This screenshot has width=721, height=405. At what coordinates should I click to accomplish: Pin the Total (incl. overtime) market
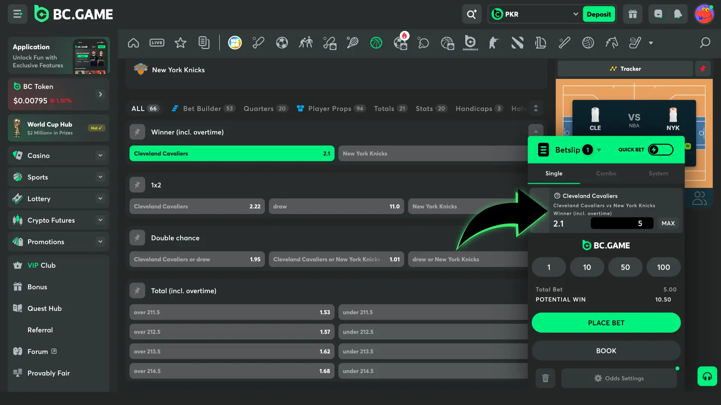click(137, 291)
